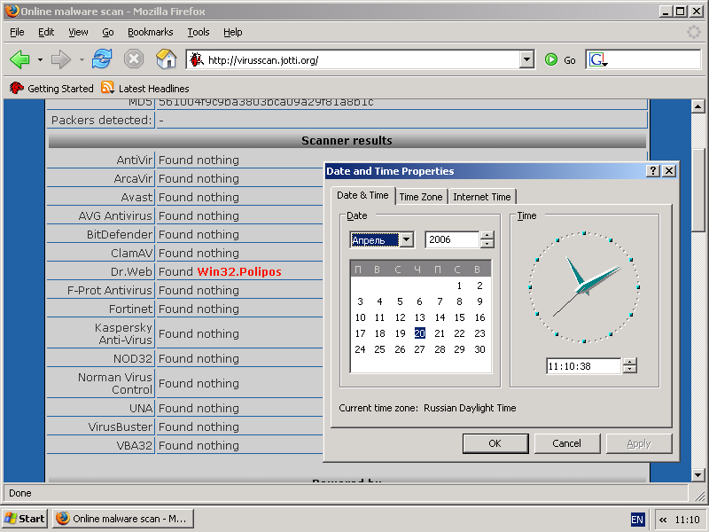Screen dimensions: 709x532
Task: Click the dialog's question mark help button
Action: [652, 170]
